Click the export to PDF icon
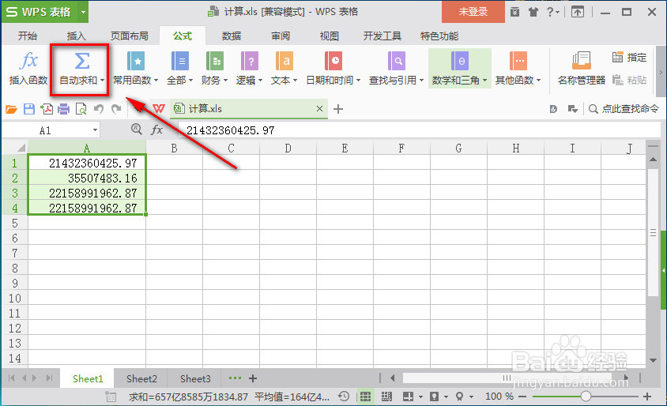Viewport: 667px width, 406px height. pyautogui.click(x=47, y=109)
